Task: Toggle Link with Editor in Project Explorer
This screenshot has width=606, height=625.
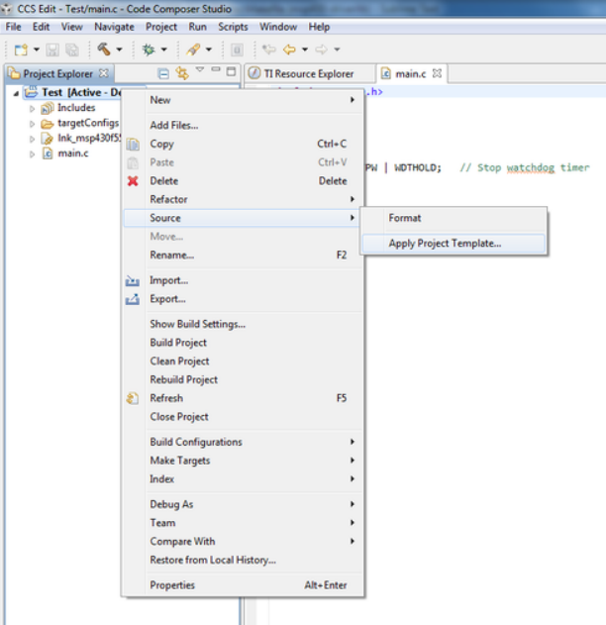Action: (x=182, y=73)
